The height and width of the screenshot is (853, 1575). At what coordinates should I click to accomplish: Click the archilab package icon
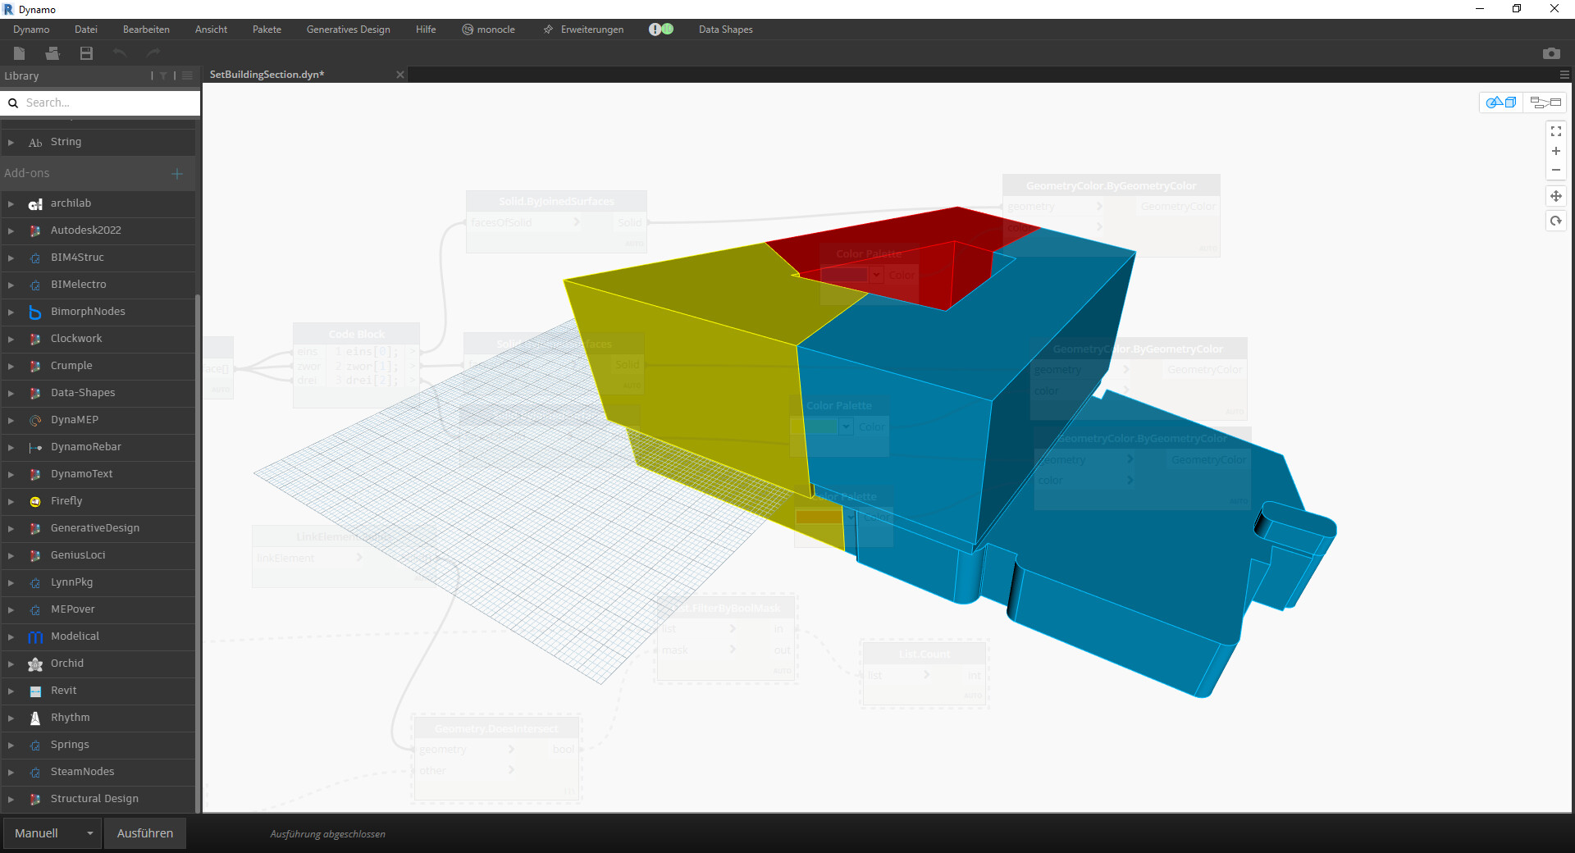pyautogui.click(x=35, y=204)
